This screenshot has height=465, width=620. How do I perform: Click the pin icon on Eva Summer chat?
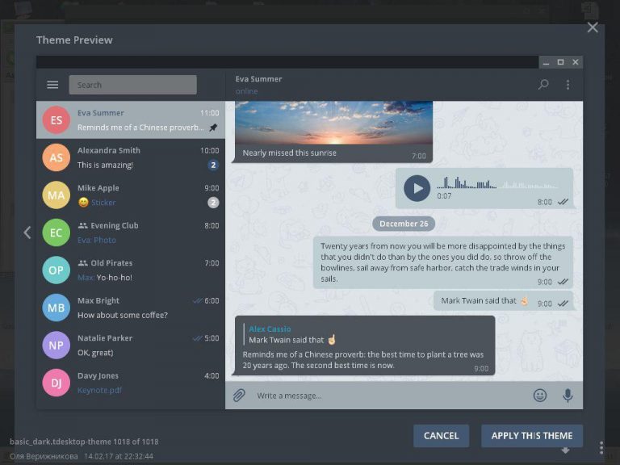click(213, 128)
